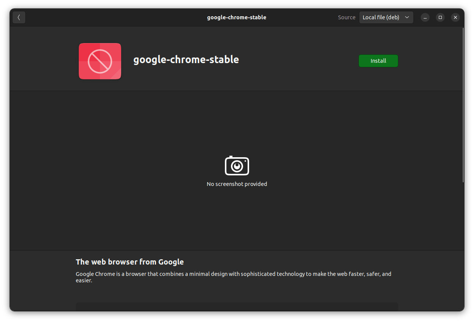
Task: Click the app name next to the icon
Action: (x=186, y=59)
